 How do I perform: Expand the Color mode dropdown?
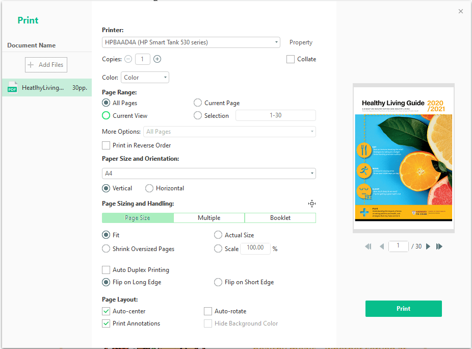click(145, 78)
